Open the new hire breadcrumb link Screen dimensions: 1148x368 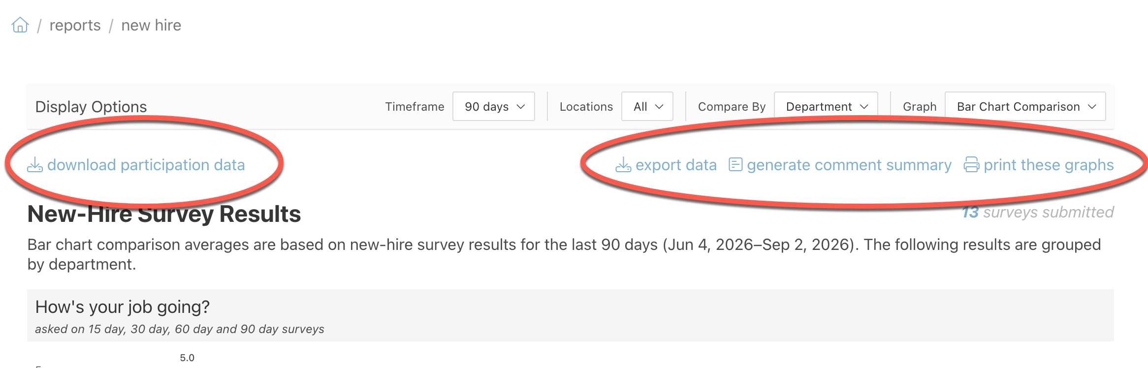tap(151, 25)
